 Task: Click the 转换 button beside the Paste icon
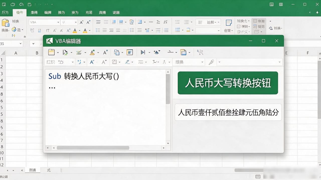pos(16,21)
